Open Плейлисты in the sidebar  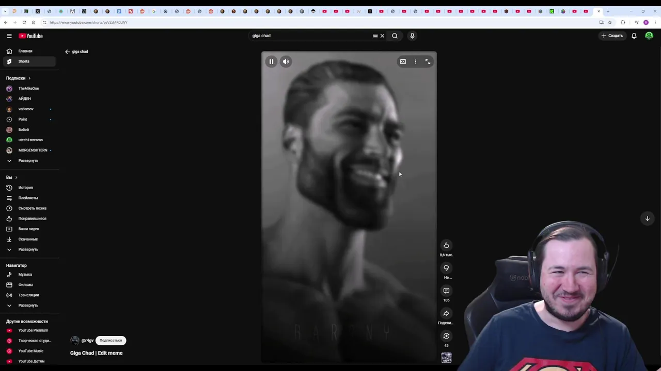[x=29, y=198]
